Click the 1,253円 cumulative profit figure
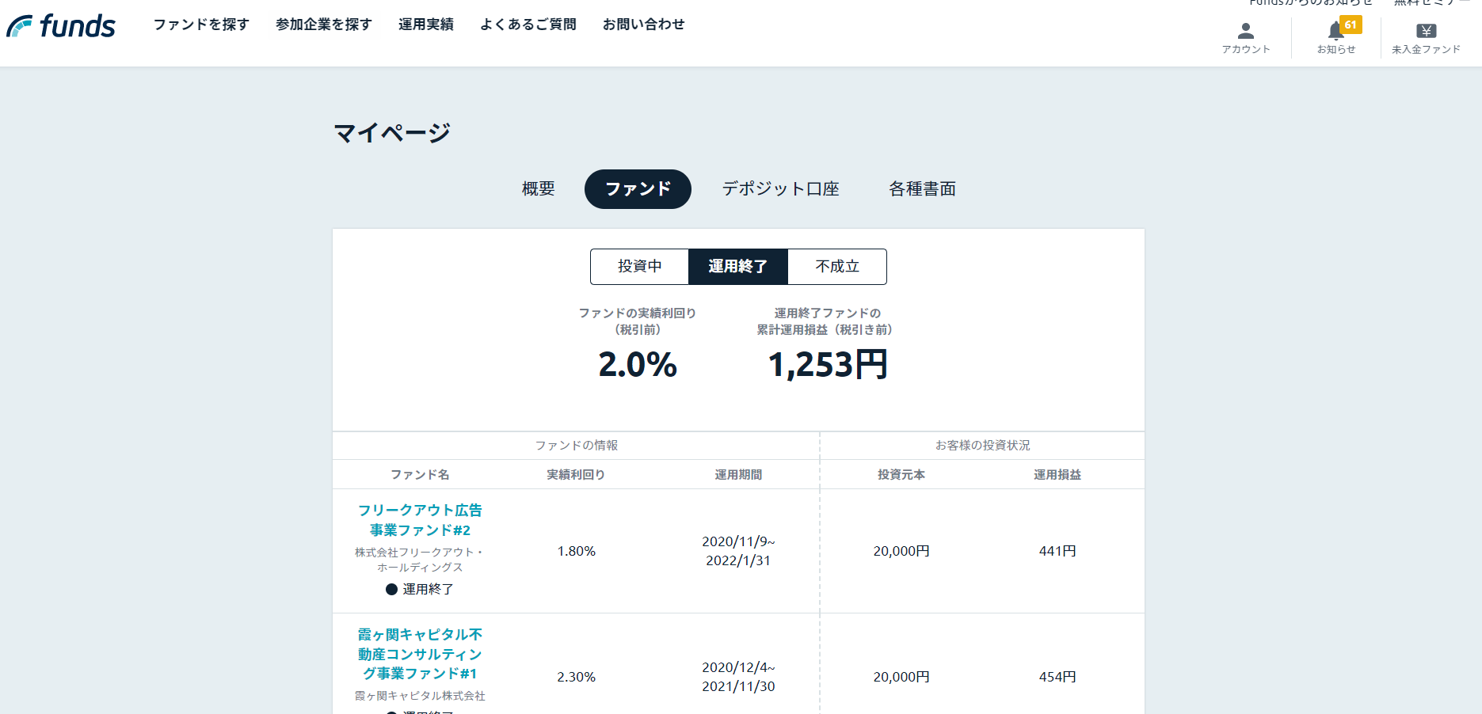1482x714 pixels. coord(828,365)
